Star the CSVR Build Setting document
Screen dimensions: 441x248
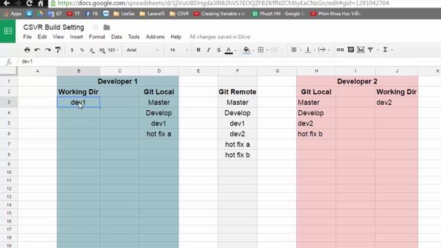point(96,28)
